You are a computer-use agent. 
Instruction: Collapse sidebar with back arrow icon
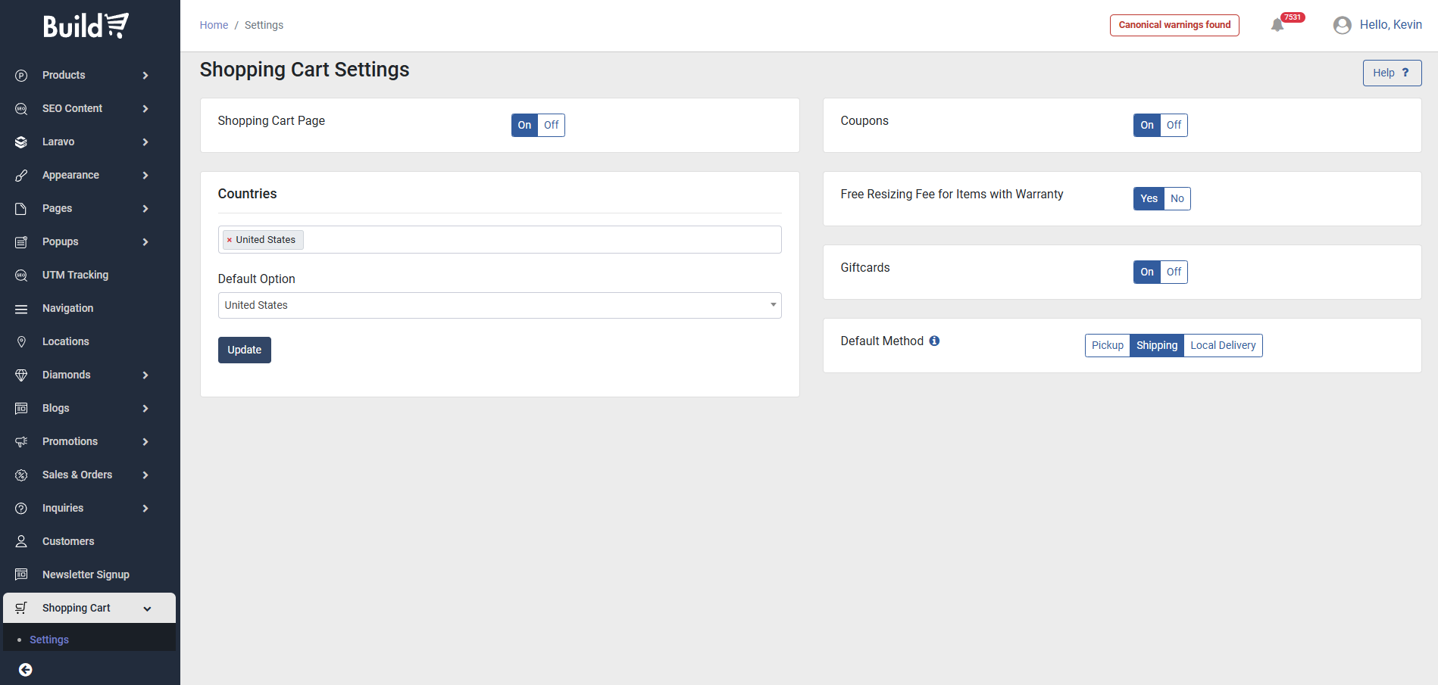[x=25, y=670]
